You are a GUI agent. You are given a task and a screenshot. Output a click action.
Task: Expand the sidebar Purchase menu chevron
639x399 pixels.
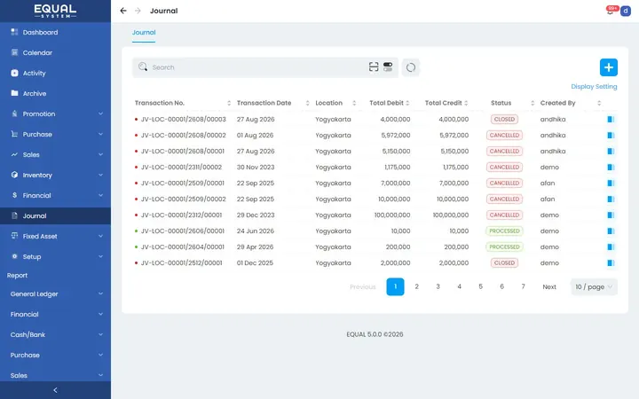[100, 134]
